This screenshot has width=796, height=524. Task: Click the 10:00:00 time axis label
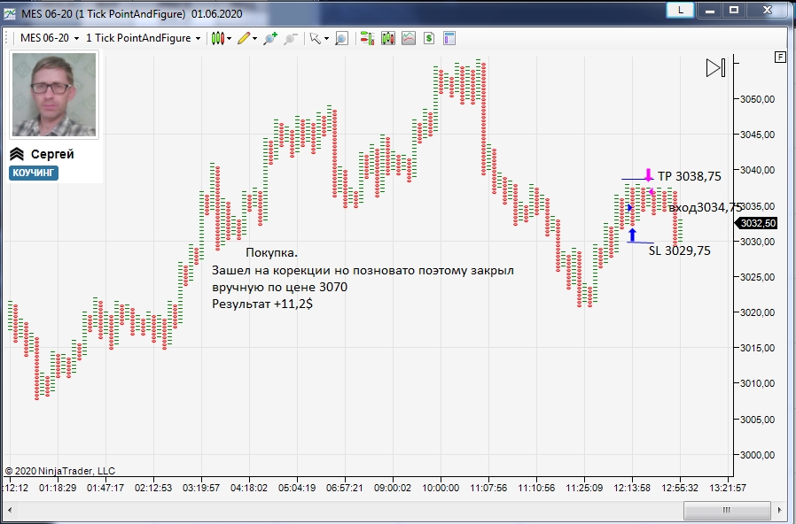[441, 488]
